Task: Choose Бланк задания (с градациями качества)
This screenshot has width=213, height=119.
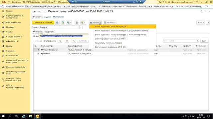Action: click(x=122, y=31)
